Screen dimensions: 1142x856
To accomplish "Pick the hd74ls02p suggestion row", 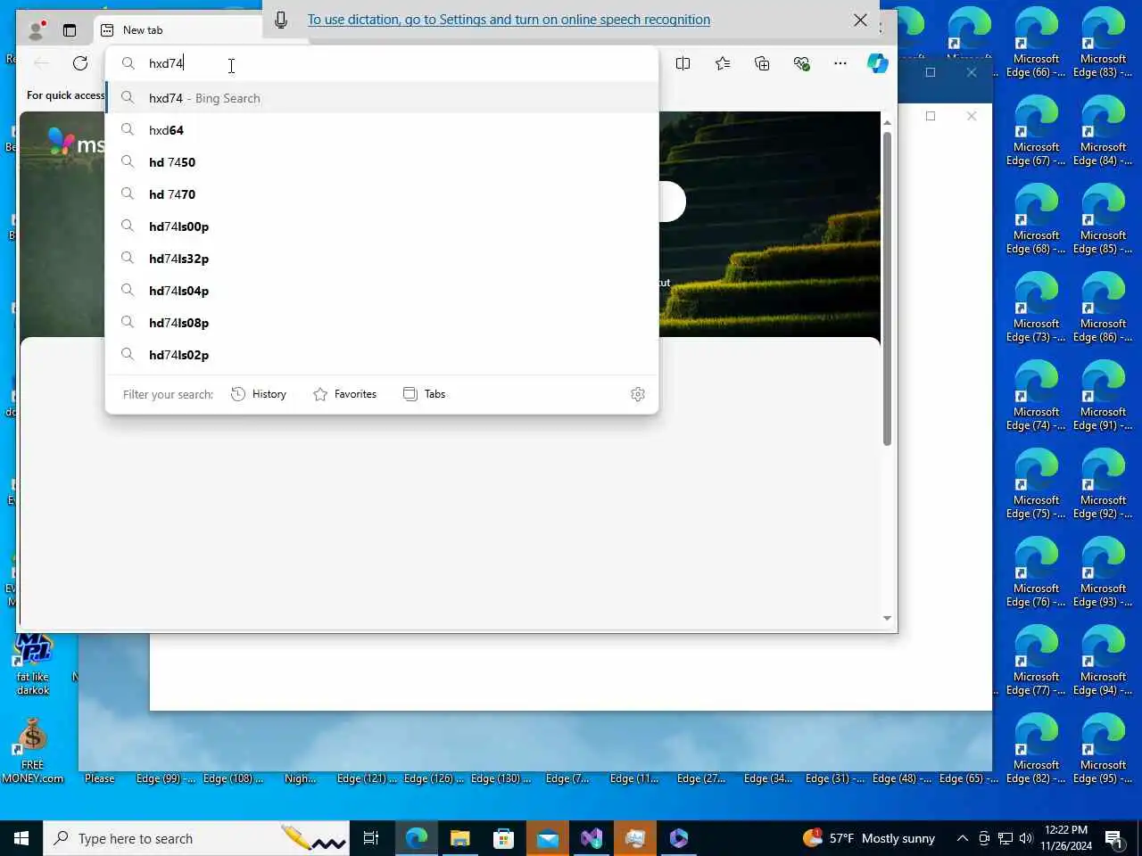I will coord(382,355).
